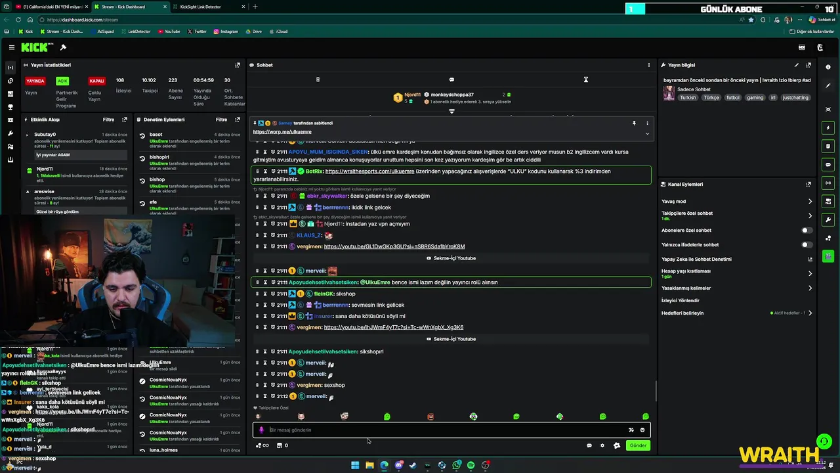Viewport: 840px width, 473px height.
Task: Expand the Yavaş mod setting
Action: [x=810, y=202]
